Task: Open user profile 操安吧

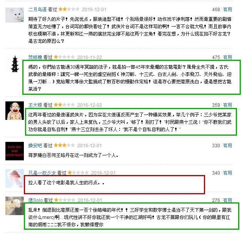Action: coord(35,146)
